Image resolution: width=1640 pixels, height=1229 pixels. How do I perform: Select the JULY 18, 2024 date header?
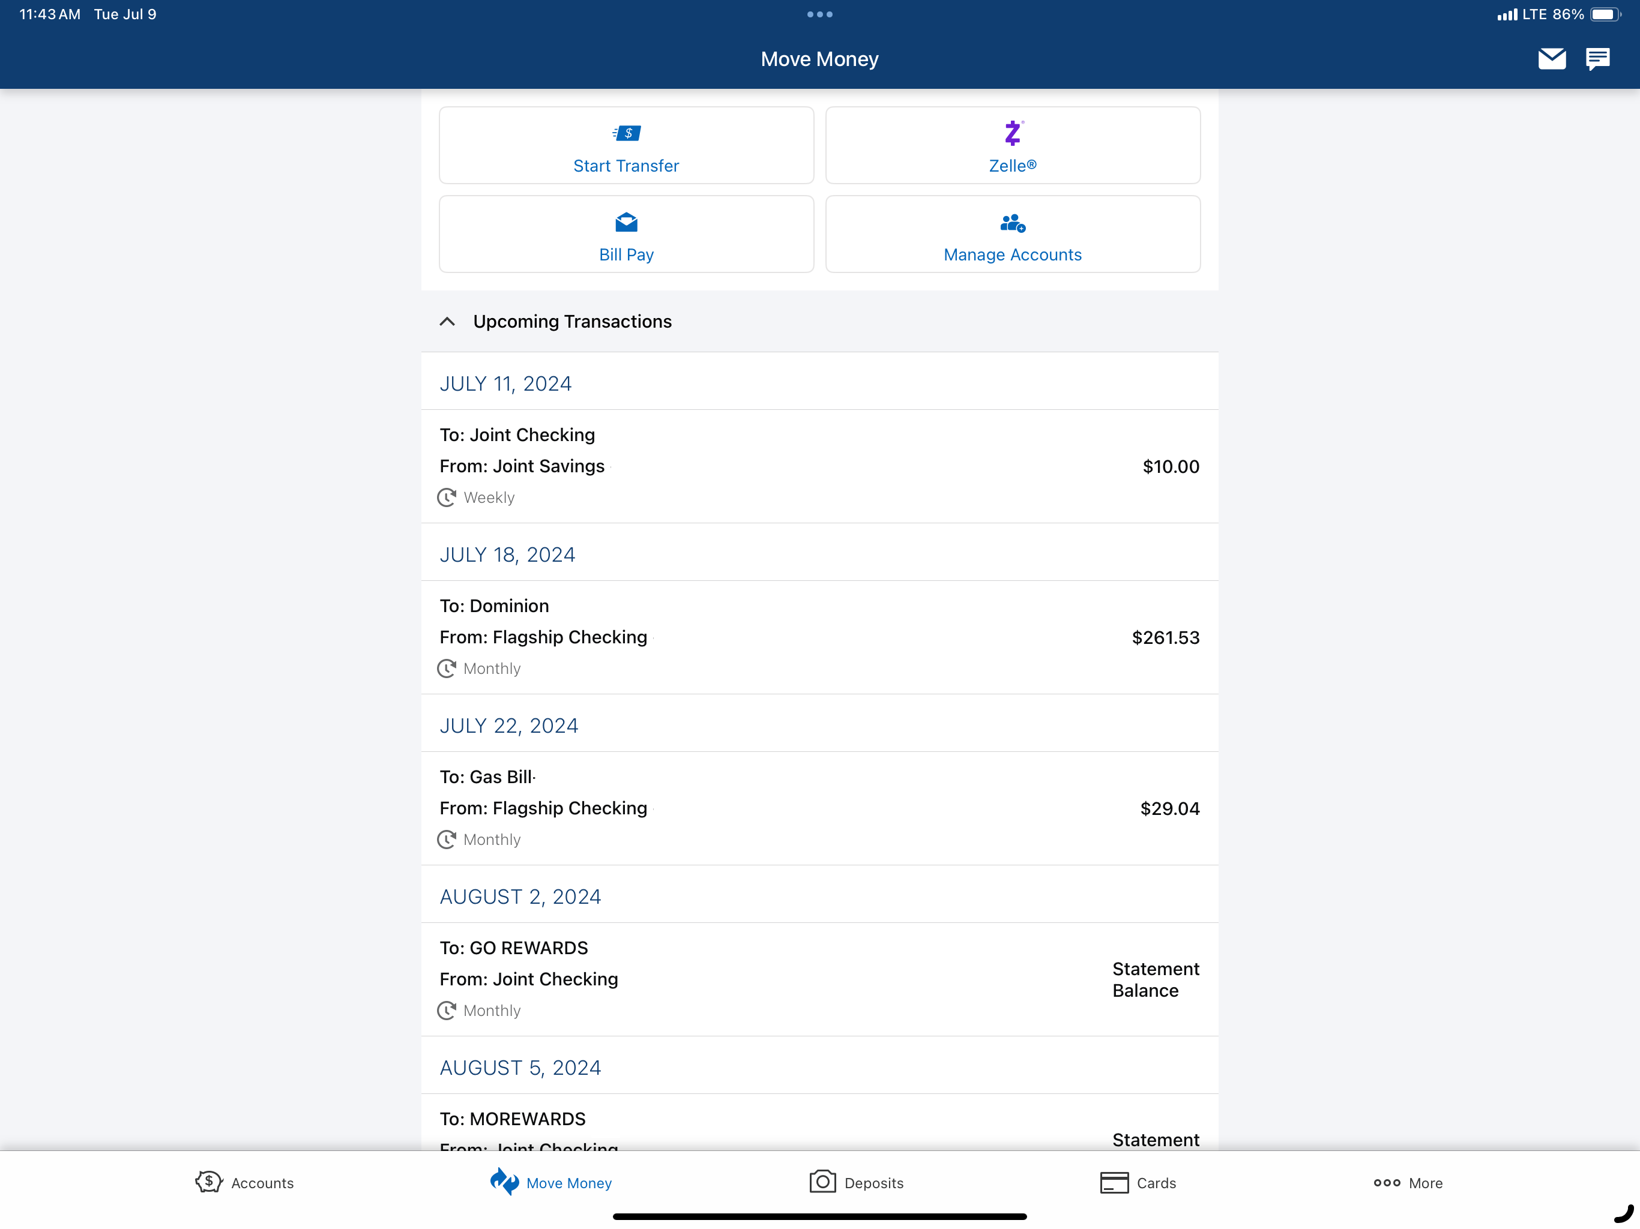(507, 555)
